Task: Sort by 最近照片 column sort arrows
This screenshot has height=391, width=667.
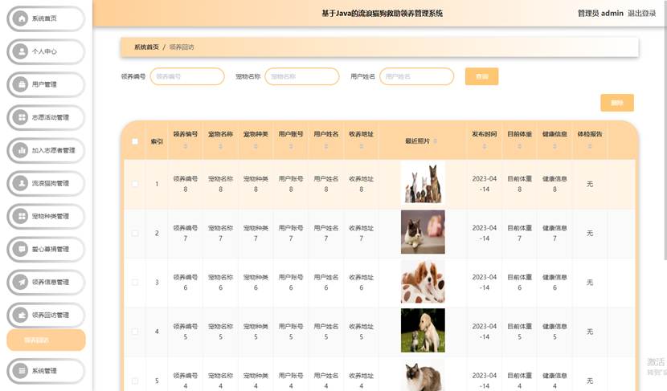Action: [x=435, y=141]
